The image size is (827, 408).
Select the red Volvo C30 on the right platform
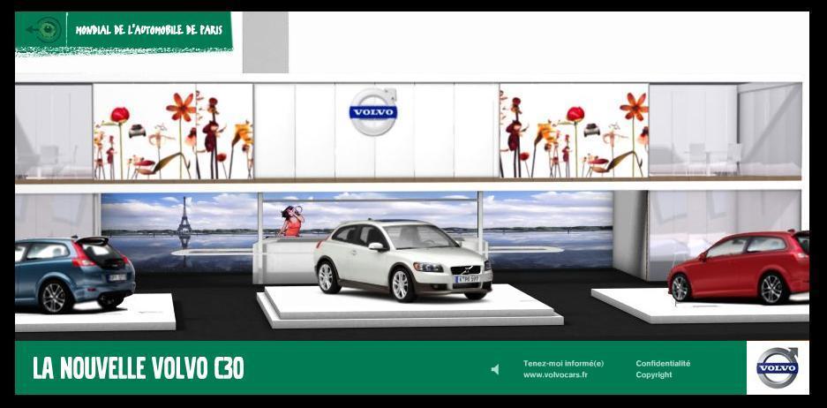tap(739, 267)
